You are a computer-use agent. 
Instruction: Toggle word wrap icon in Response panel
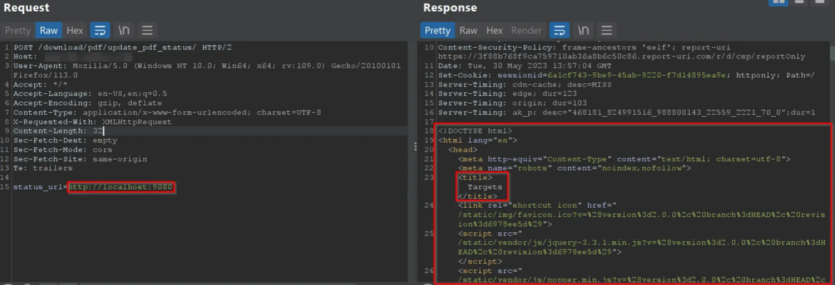pyautogui.click(x=559, y=31)
